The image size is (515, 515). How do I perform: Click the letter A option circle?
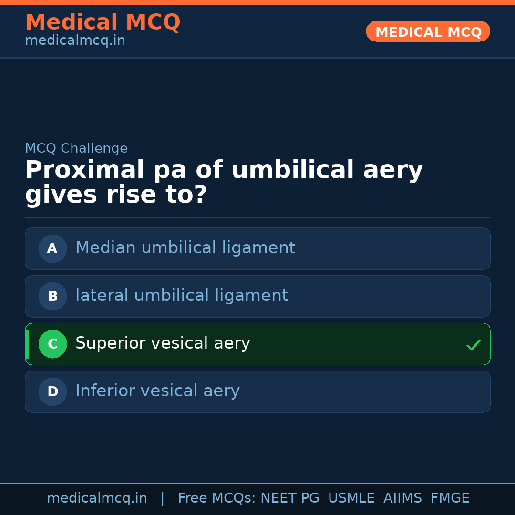pyautogui.click(x=52, y=248)
